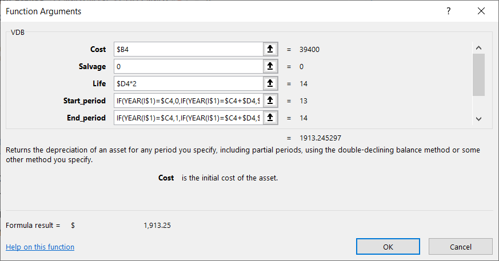Image resolution: width=499 pixels, height=261 pixels.
Task: Click the Start_period argument label
Action: 85,101
